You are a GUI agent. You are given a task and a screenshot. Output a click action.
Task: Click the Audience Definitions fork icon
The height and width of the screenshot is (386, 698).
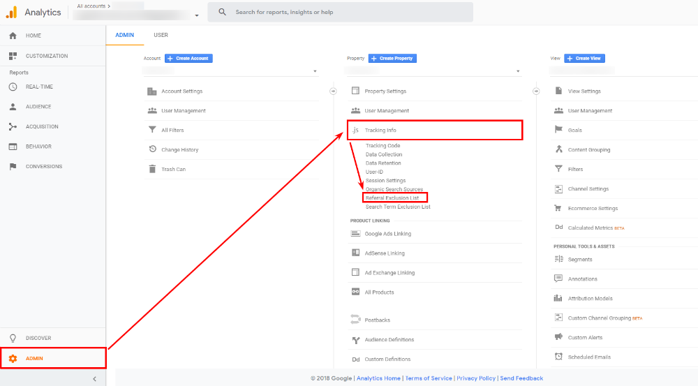[356, 340]
